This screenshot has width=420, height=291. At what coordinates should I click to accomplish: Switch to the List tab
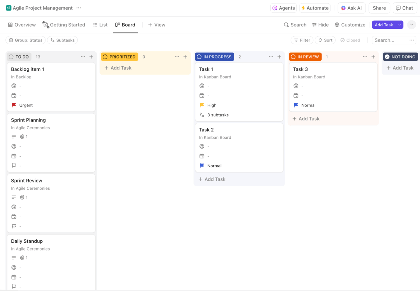[100, 25]
